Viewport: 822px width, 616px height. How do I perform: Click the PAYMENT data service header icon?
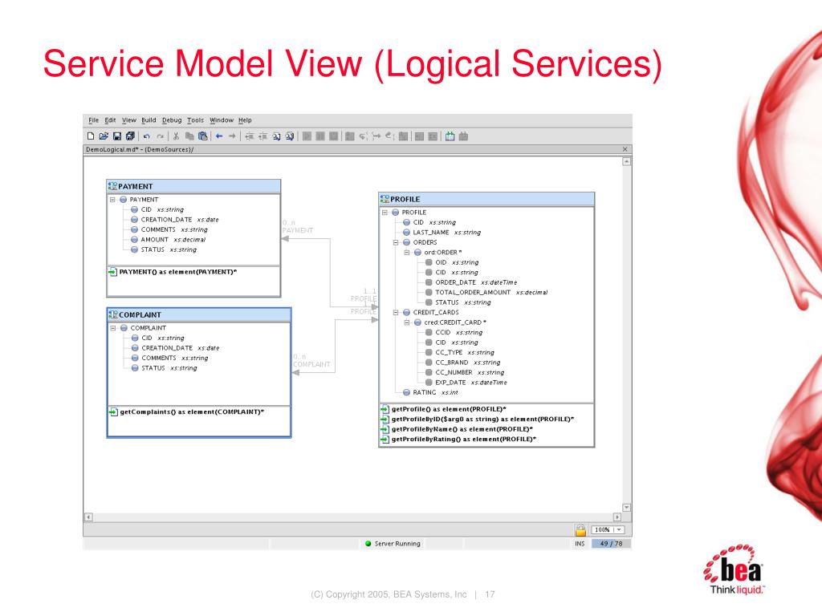pyautogui.click(x=112, y=186)
